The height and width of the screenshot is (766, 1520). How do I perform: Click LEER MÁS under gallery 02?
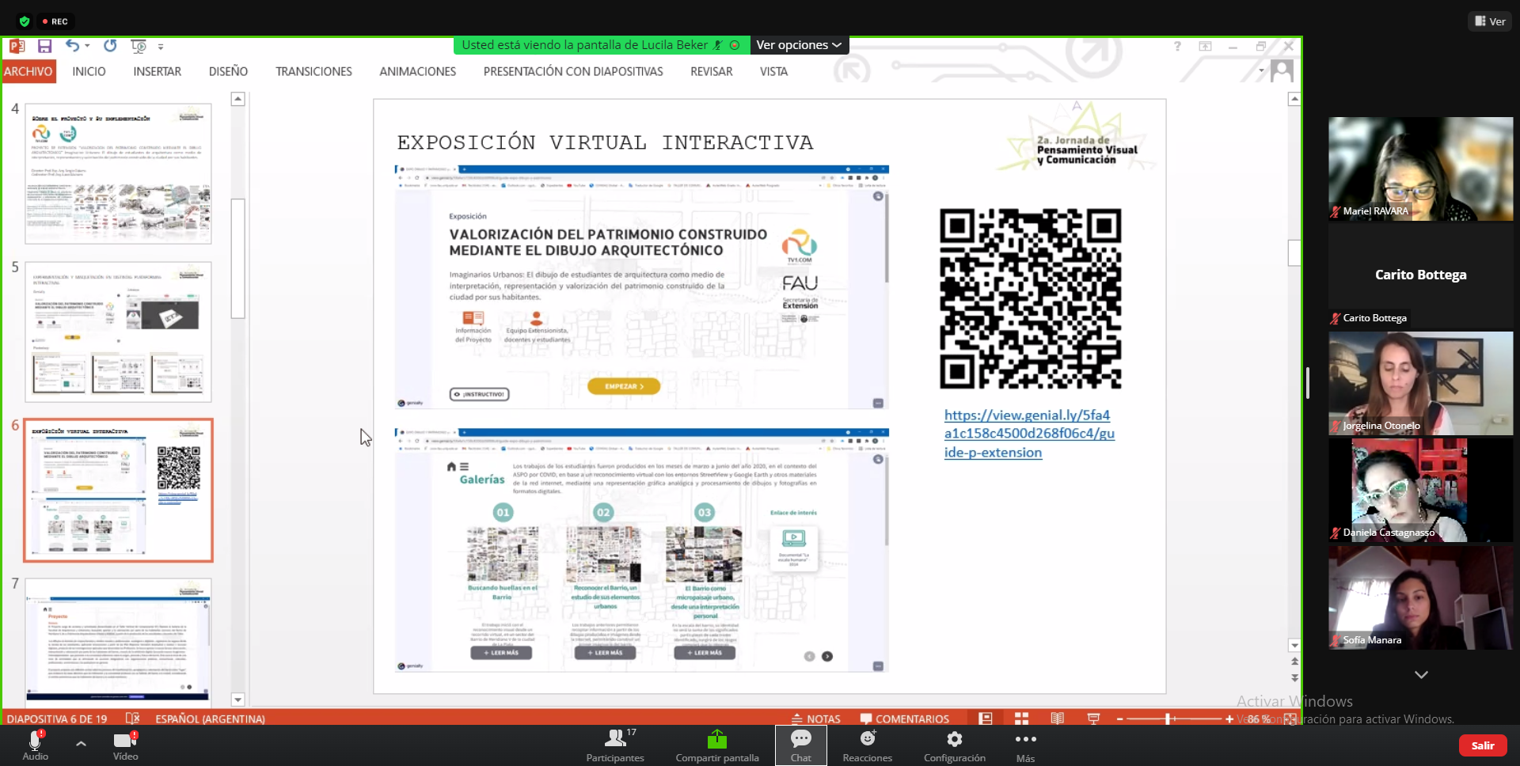tap(605, 653)
